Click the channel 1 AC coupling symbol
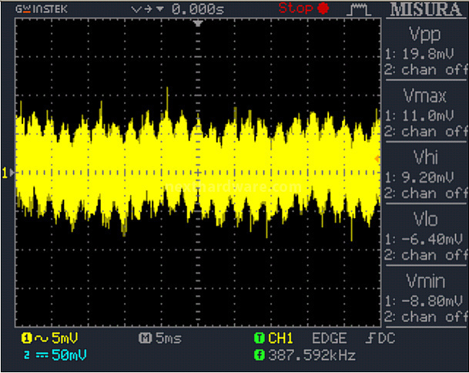The image size is (469, 373). pyautogui.click(x=42, y=338)
